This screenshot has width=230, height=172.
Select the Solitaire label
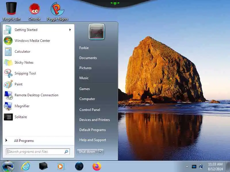[21, 117]
